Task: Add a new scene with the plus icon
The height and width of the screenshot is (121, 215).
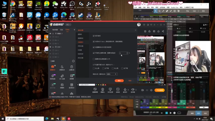Action: (x=74, y=30)
